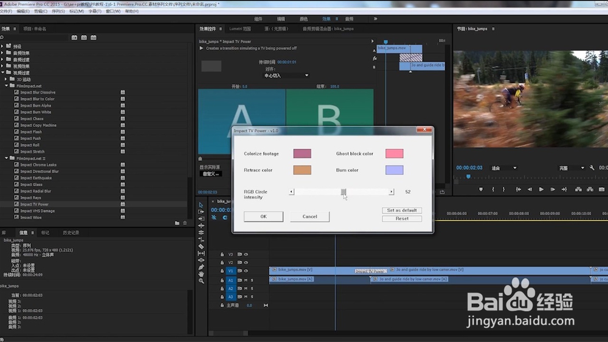Screen dimensions: 608x342
Task: Switch to the 历史记录 tab
Action: click(71, 233)
